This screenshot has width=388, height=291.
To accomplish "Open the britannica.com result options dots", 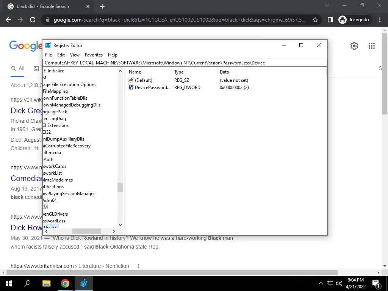I will 139,266.
